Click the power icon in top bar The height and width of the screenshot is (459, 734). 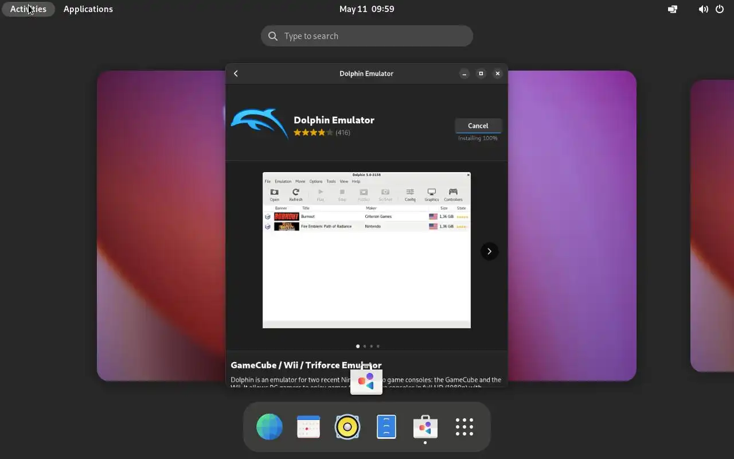pyautogui.click(x=720, y=9)
